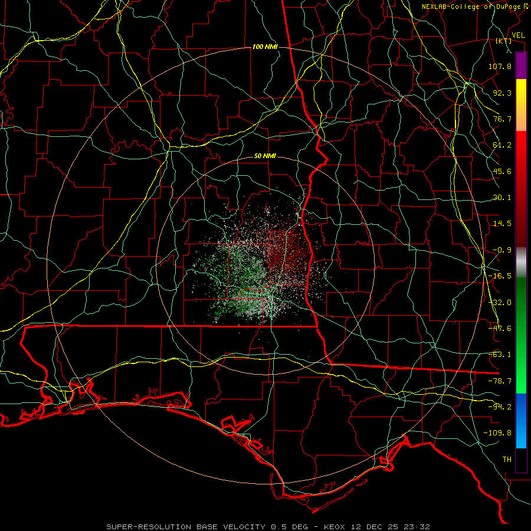Click the 14.5 velocity scale value
Image resolution: width=531 pixels, height=531 pixels.
tap(502, 224)
